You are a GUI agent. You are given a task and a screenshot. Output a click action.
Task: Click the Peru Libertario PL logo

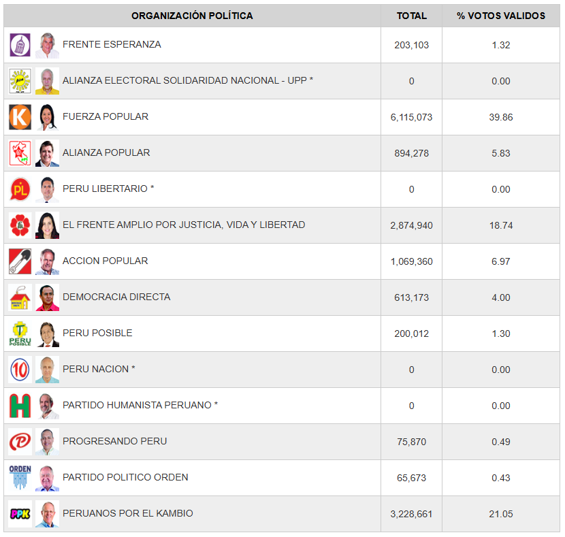point(20,189)
